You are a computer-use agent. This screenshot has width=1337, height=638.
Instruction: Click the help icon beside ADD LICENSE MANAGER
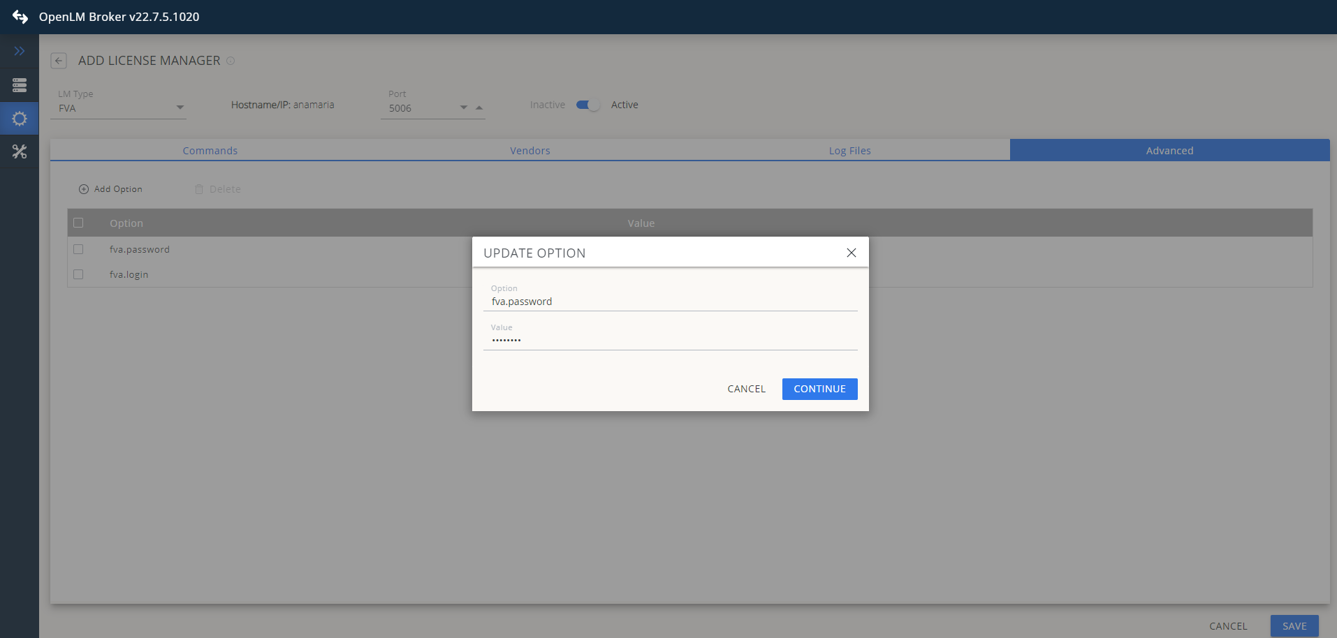[x=231, y=61]
